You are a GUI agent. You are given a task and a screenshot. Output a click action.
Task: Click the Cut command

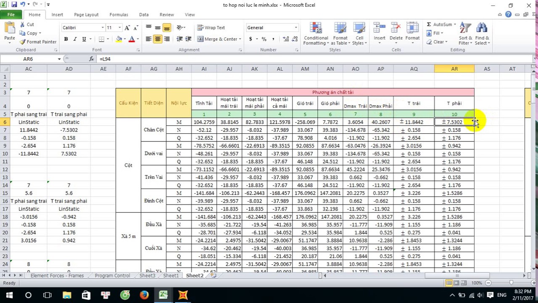pos(27,24)
